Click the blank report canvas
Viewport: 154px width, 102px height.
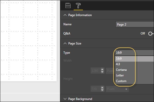click(x=28, y=41)
